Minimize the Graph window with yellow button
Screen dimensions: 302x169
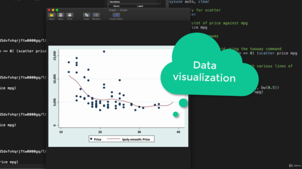pyautogui.click(x=53, y=10)
